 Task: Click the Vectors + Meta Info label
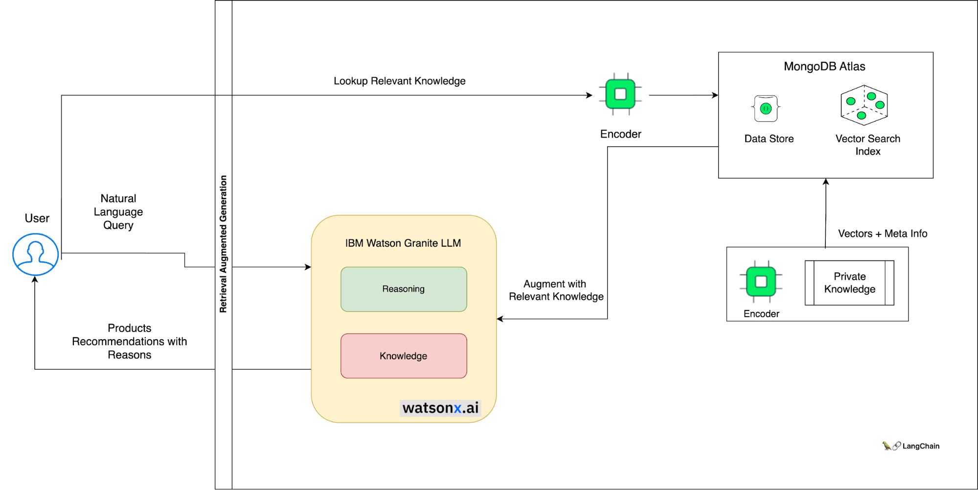[883, 233]
